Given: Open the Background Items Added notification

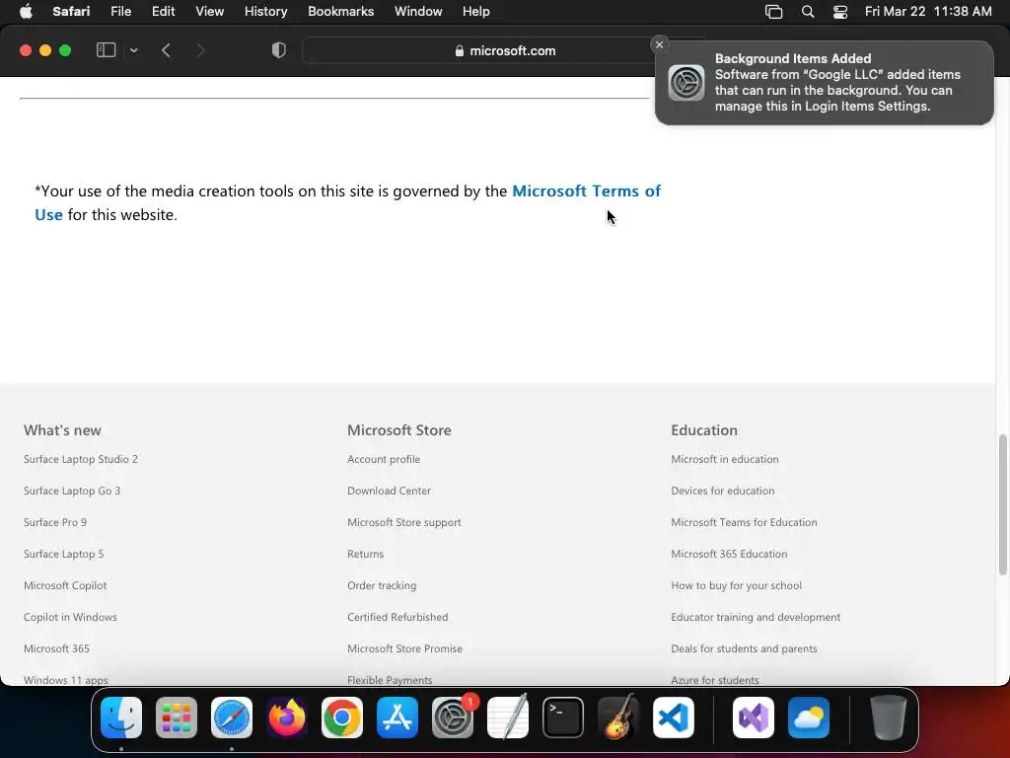Looking at the screenshot, I should (x=824, y=83).
